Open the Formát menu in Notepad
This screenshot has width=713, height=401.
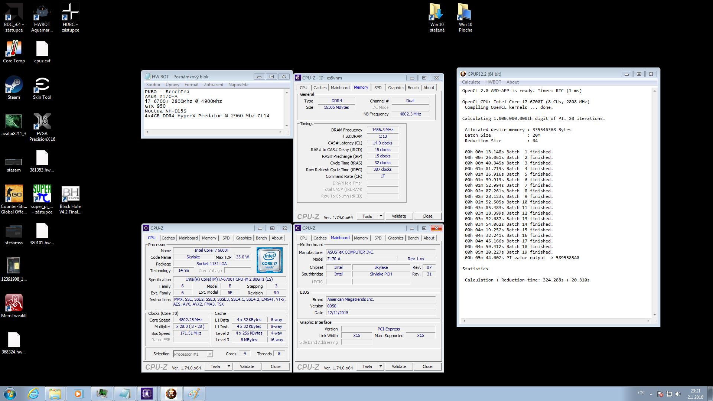[191, 85]
